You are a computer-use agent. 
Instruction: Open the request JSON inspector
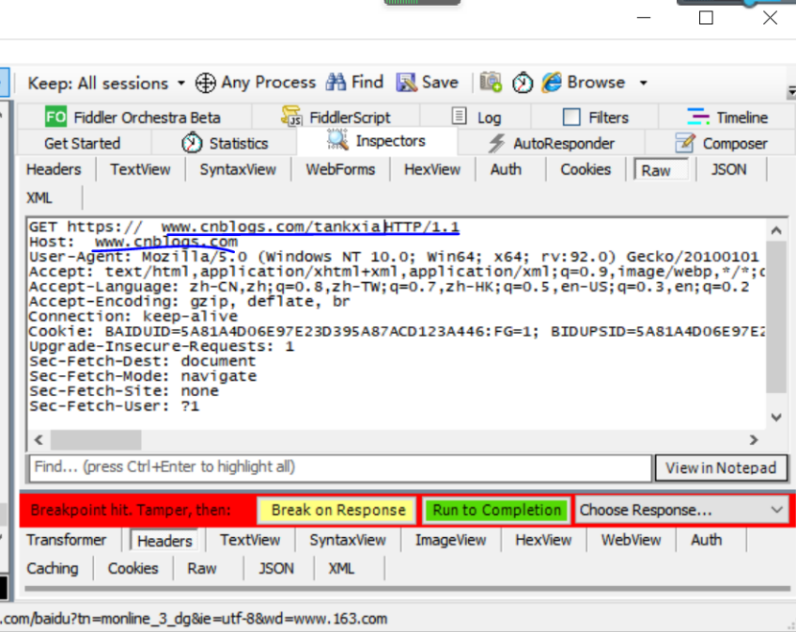pyautogui.click(x=729, y=169)
